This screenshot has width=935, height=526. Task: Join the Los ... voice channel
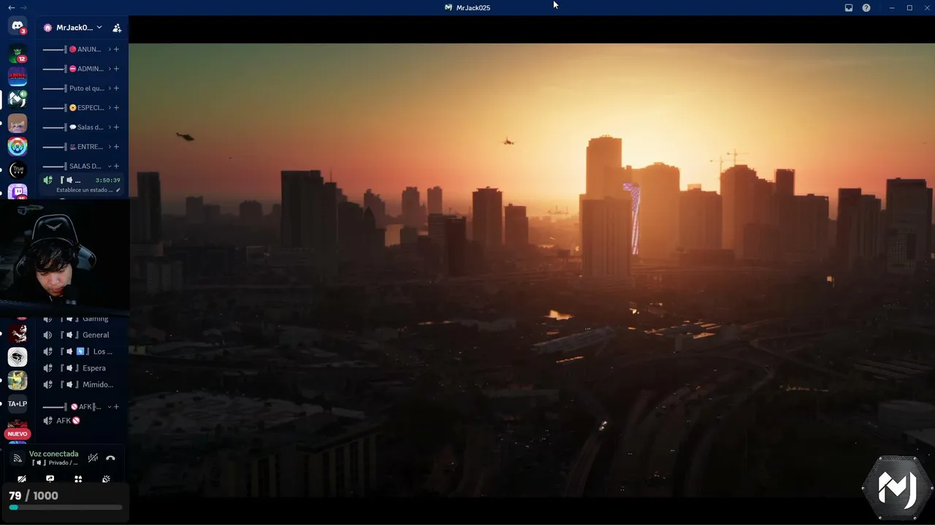82,351
